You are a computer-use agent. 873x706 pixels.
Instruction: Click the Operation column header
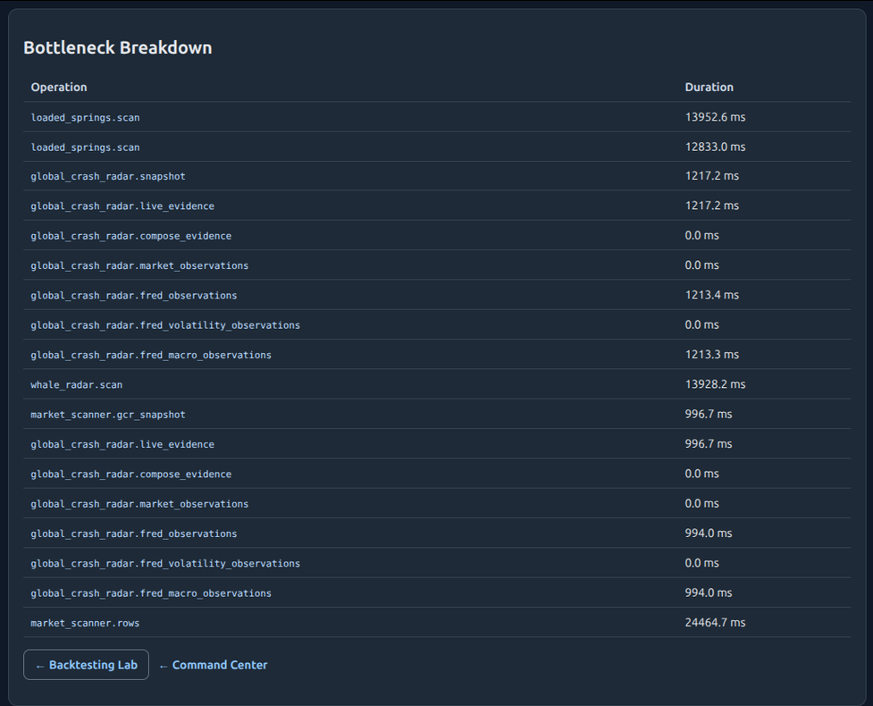point(58,87)
